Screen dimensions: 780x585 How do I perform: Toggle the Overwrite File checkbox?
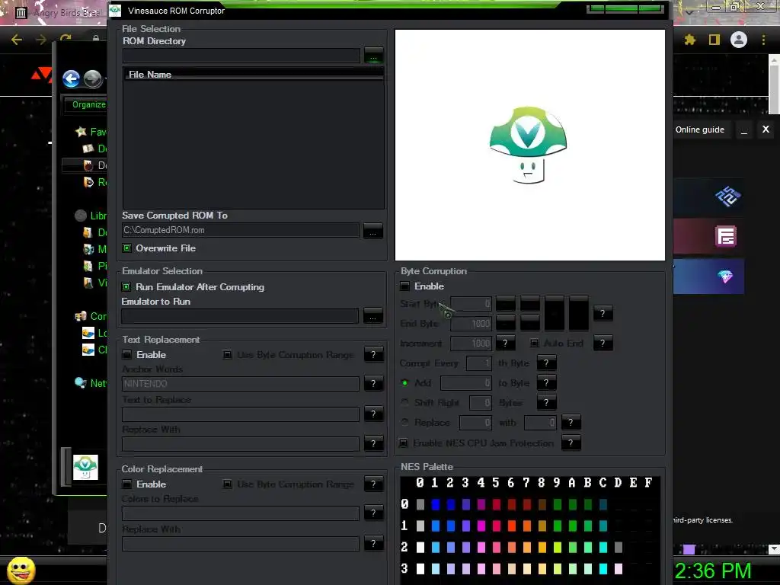pos(127,248)
